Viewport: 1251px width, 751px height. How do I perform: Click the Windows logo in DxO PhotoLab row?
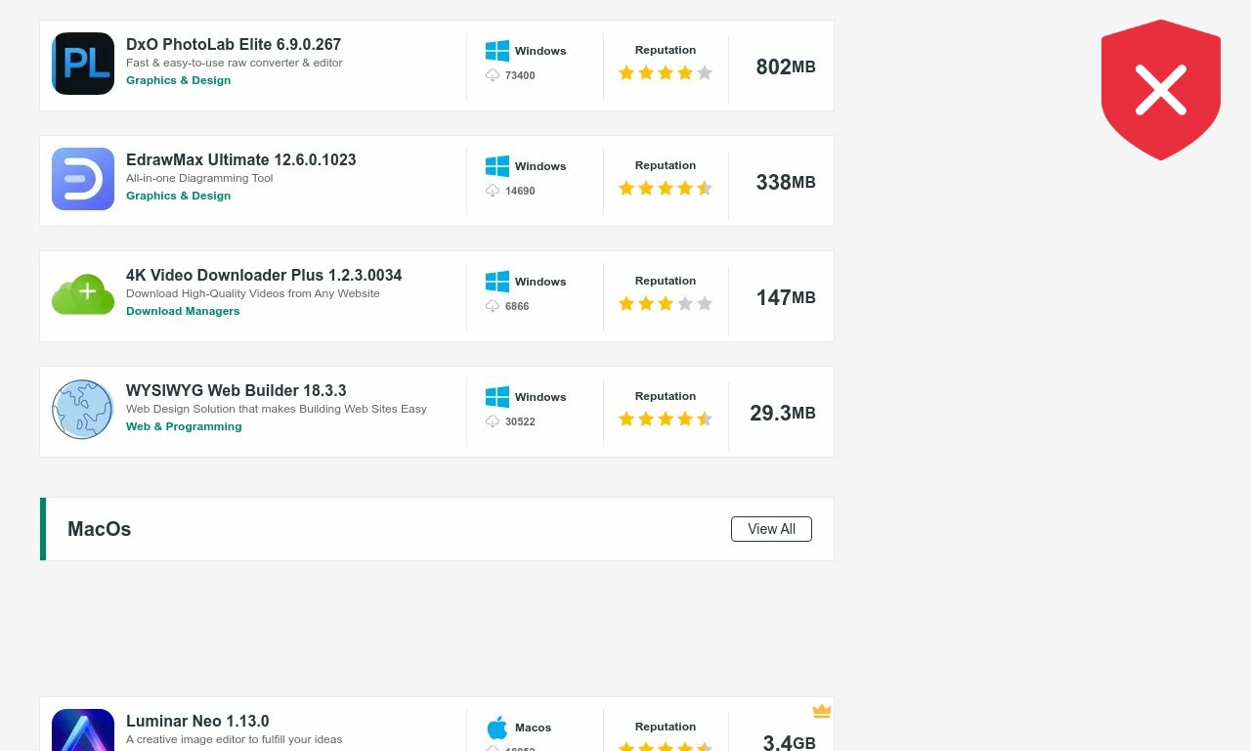(497, 51)
